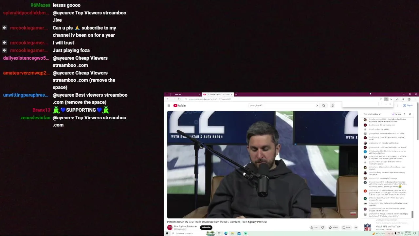Click the 'I will trust' chat message
Image resolution: width=419 pixels, height=236 pixels.
[63, 43]
